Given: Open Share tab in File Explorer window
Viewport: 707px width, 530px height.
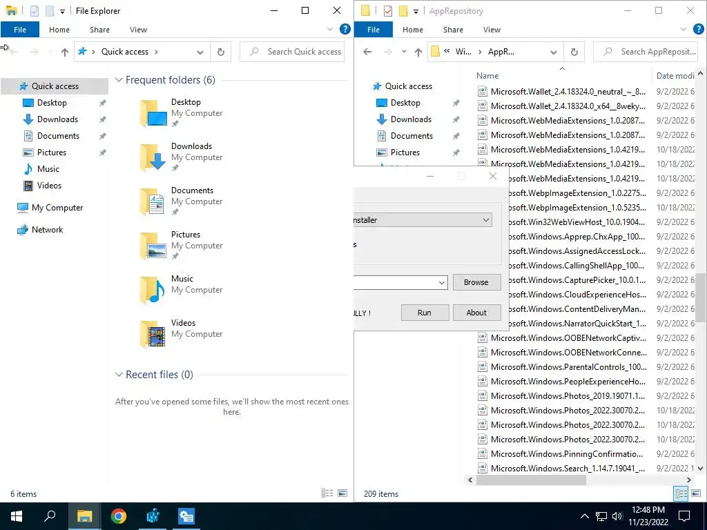Looking at the screenshot, I should pyautogui.click(x=99, y=30).
